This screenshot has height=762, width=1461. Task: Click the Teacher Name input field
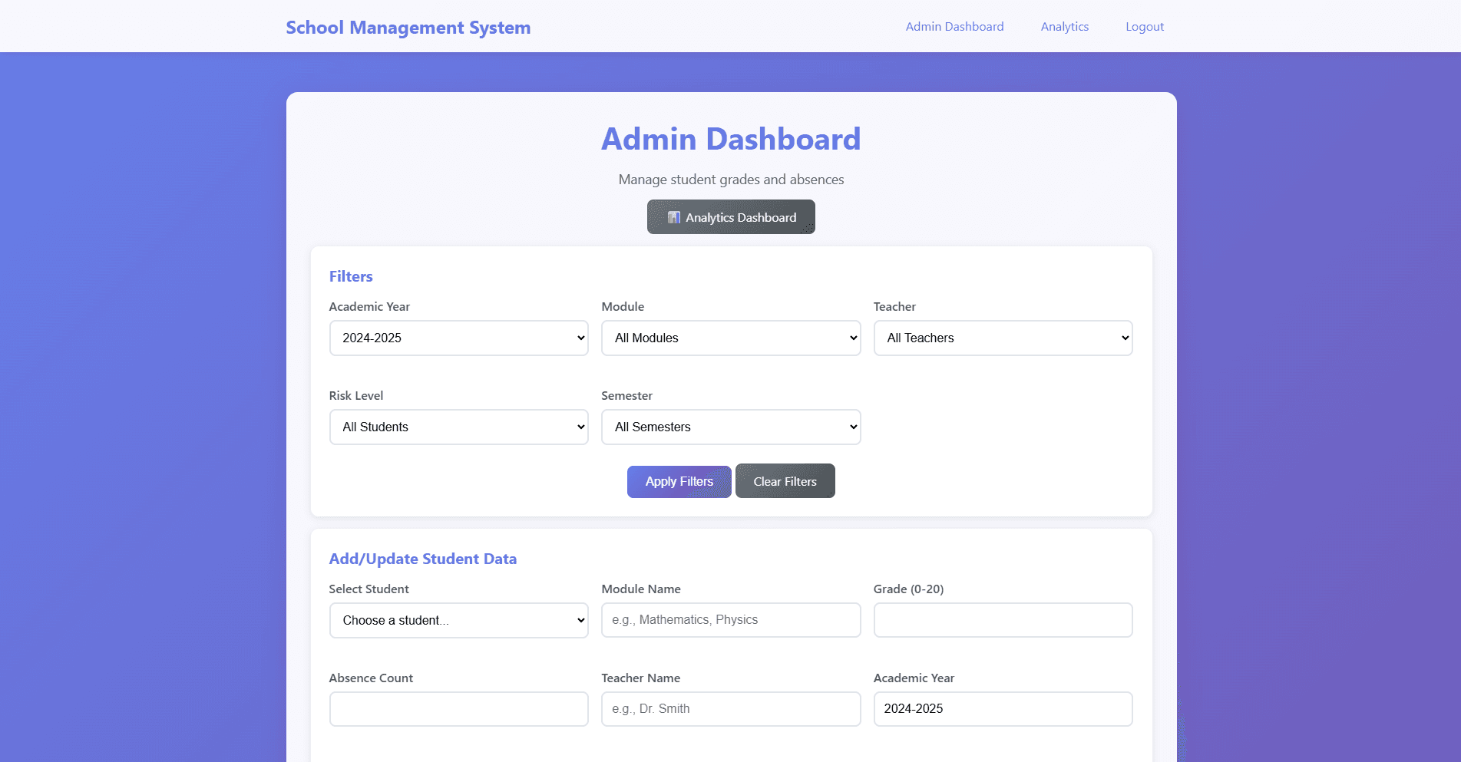coord(730,709)
